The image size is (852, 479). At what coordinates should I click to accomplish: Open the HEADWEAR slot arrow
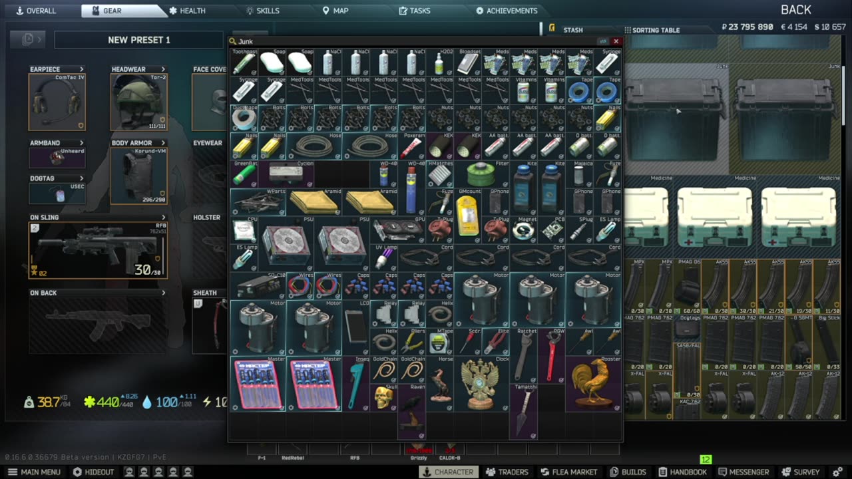click(163, 69)
